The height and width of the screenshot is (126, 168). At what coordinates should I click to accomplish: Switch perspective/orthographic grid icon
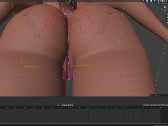coord(167,23)
